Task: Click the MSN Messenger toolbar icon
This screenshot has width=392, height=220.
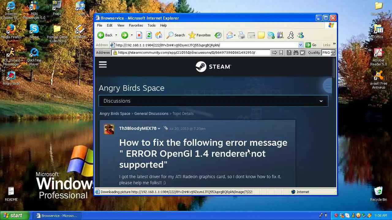Action: [300, 35]
